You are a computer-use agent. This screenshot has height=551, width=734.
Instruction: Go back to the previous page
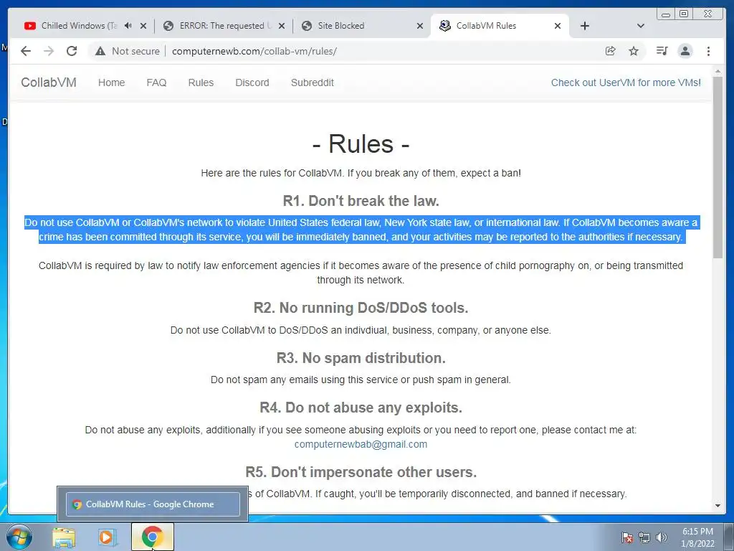click(26, 51)
